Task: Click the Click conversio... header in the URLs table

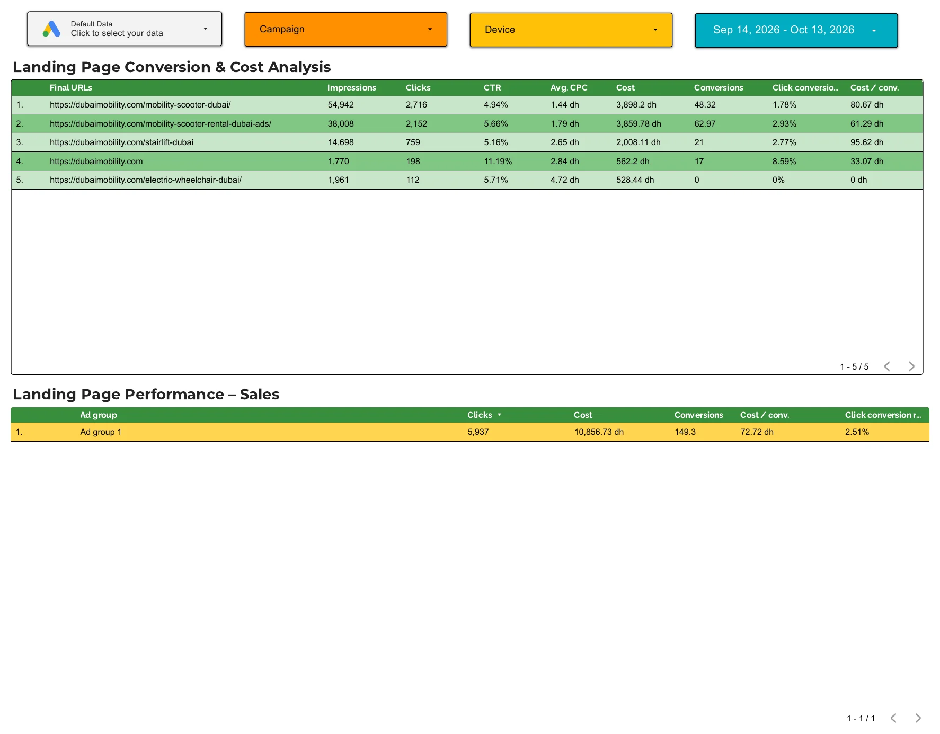Action: [805, 88]
